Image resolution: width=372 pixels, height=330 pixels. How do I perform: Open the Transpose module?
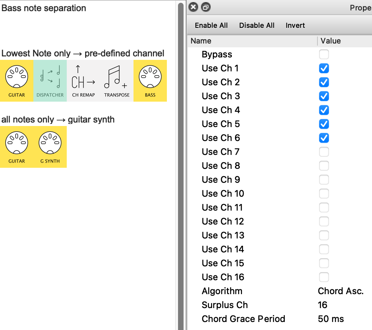117,81
